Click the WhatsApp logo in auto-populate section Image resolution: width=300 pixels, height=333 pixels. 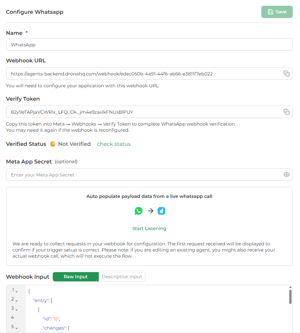(139, 211)
